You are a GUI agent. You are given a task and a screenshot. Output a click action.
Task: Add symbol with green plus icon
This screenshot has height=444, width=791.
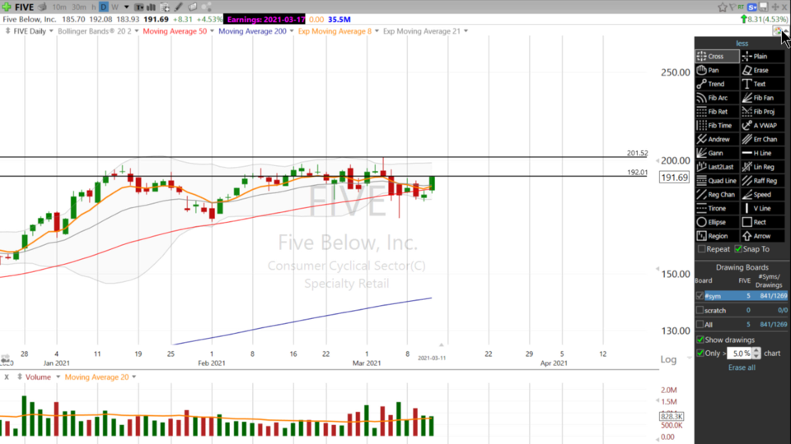point(7,7)
